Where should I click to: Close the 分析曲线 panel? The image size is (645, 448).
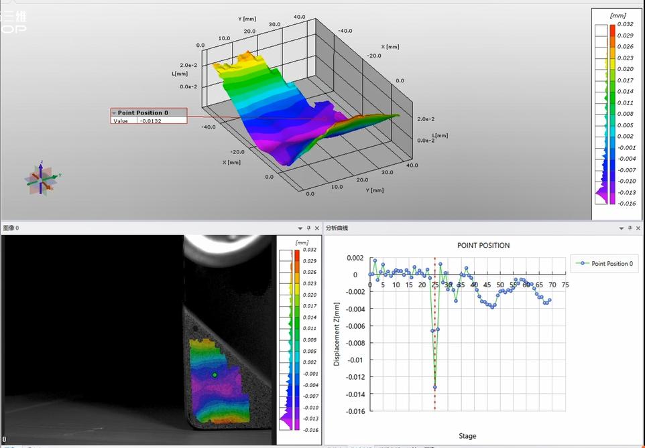pyautogui.click(x=638, y=228)
